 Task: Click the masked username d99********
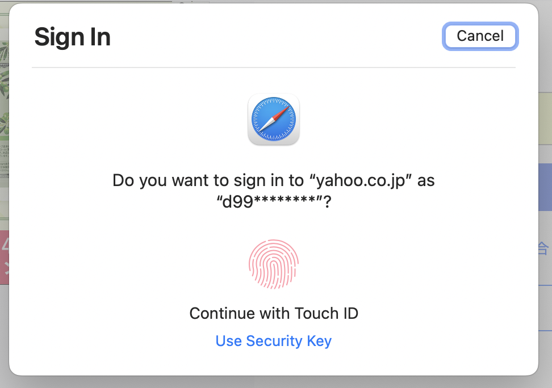click(270, 201)
